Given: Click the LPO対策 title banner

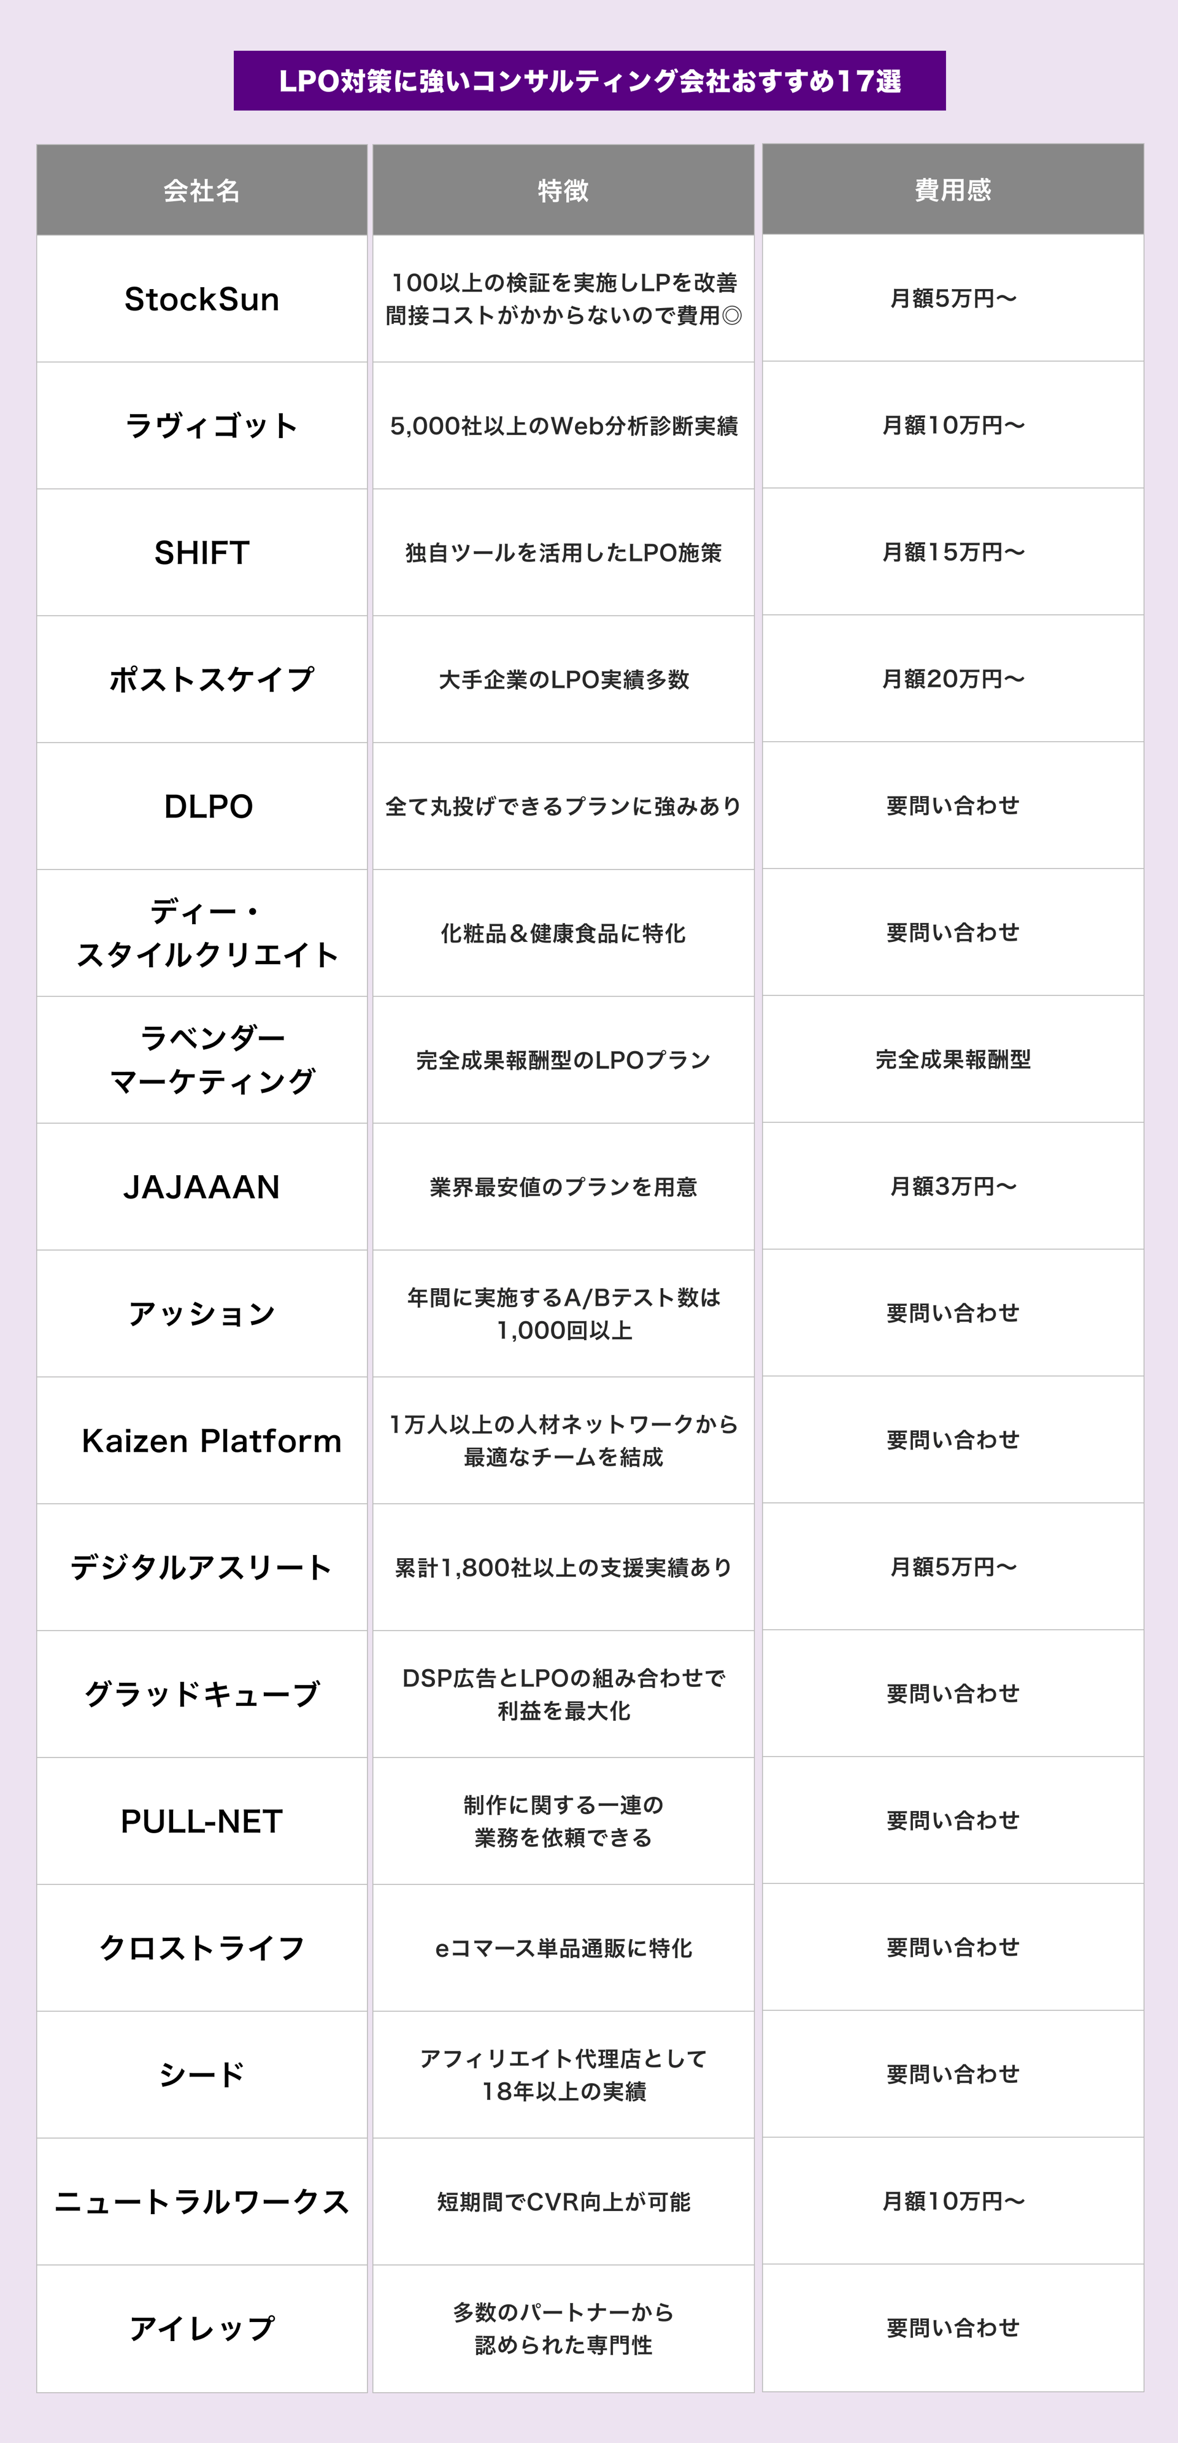Looking at the screenshot, I should click(589, 82).
